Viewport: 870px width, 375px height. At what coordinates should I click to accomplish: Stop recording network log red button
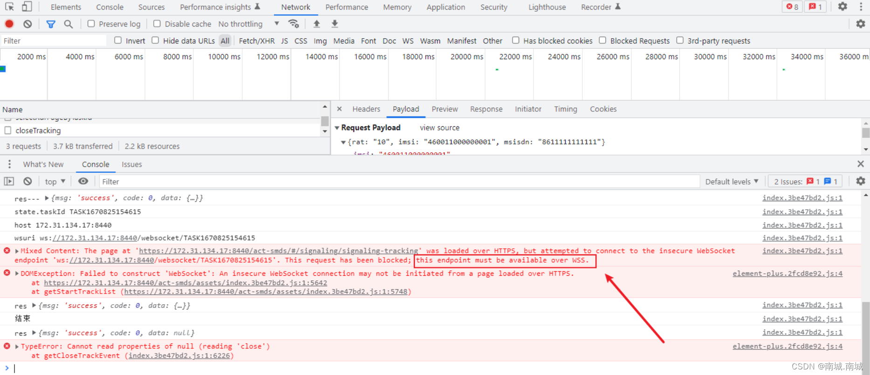[x=9, y=24]
